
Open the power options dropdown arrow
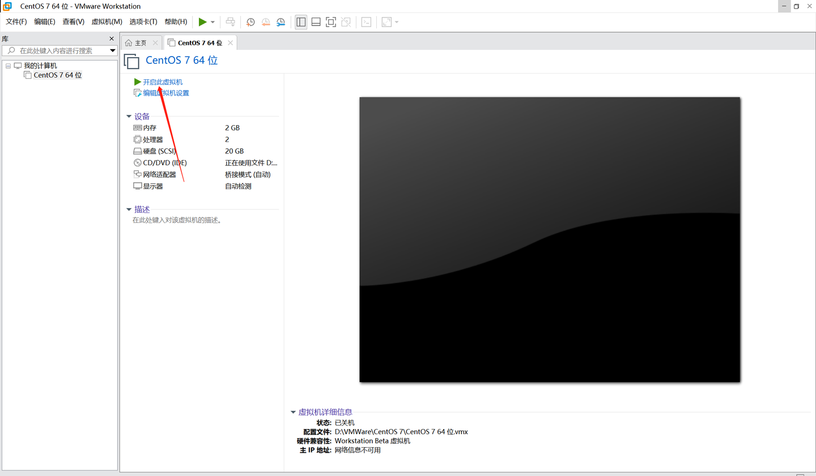click(212, 22)
